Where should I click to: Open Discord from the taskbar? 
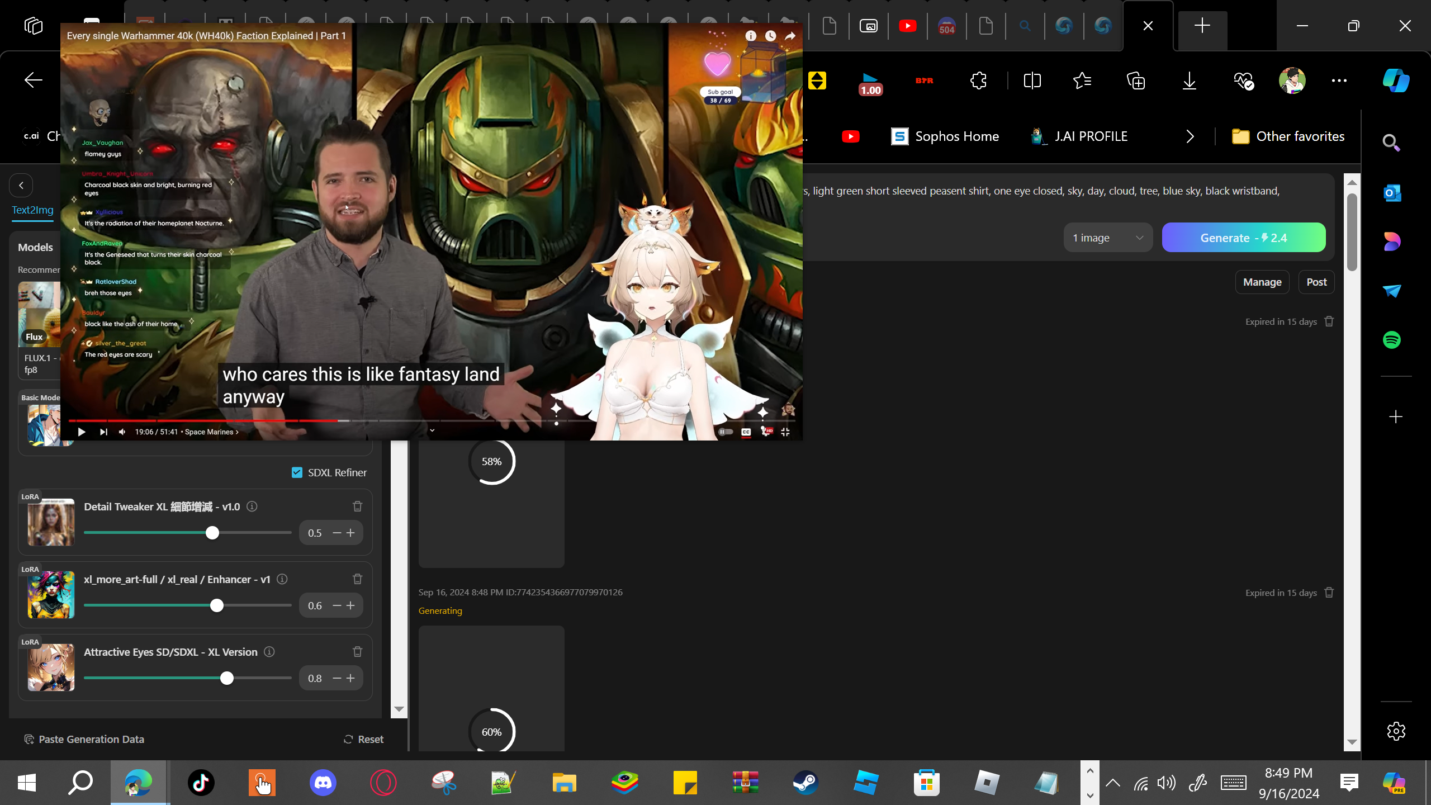click(323, 783)
